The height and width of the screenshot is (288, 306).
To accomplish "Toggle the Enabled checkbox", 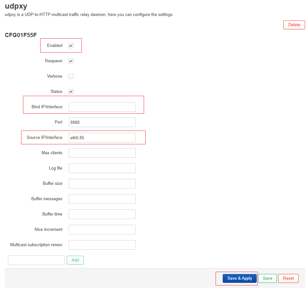I will click(71, 46).
